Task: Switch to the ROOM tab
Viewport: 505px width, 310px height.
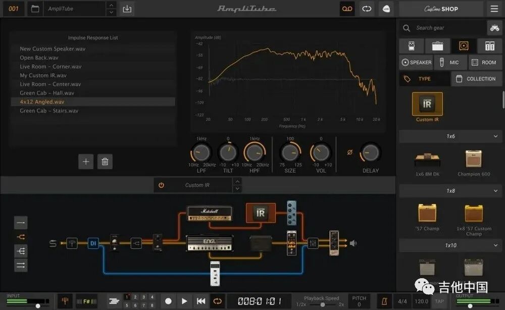Action: tap(485, 63)
